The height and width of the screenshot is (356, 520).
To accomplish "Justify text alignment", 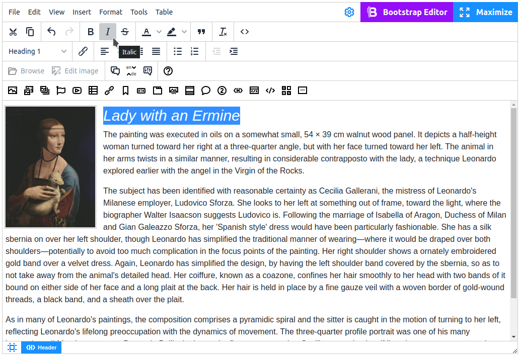I will pos(156,51).
